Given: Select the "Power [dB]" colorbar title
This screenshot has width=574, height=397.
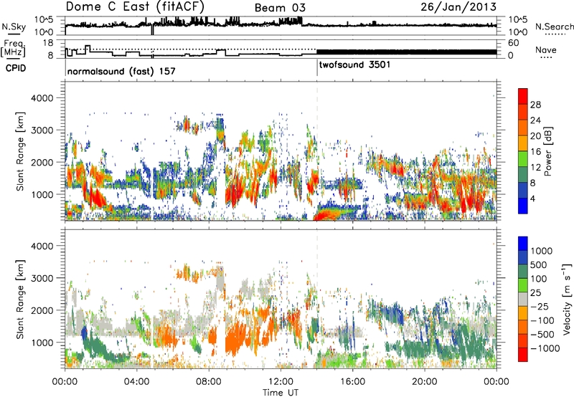Looking at the screenshot, I should tap(548, 151).
